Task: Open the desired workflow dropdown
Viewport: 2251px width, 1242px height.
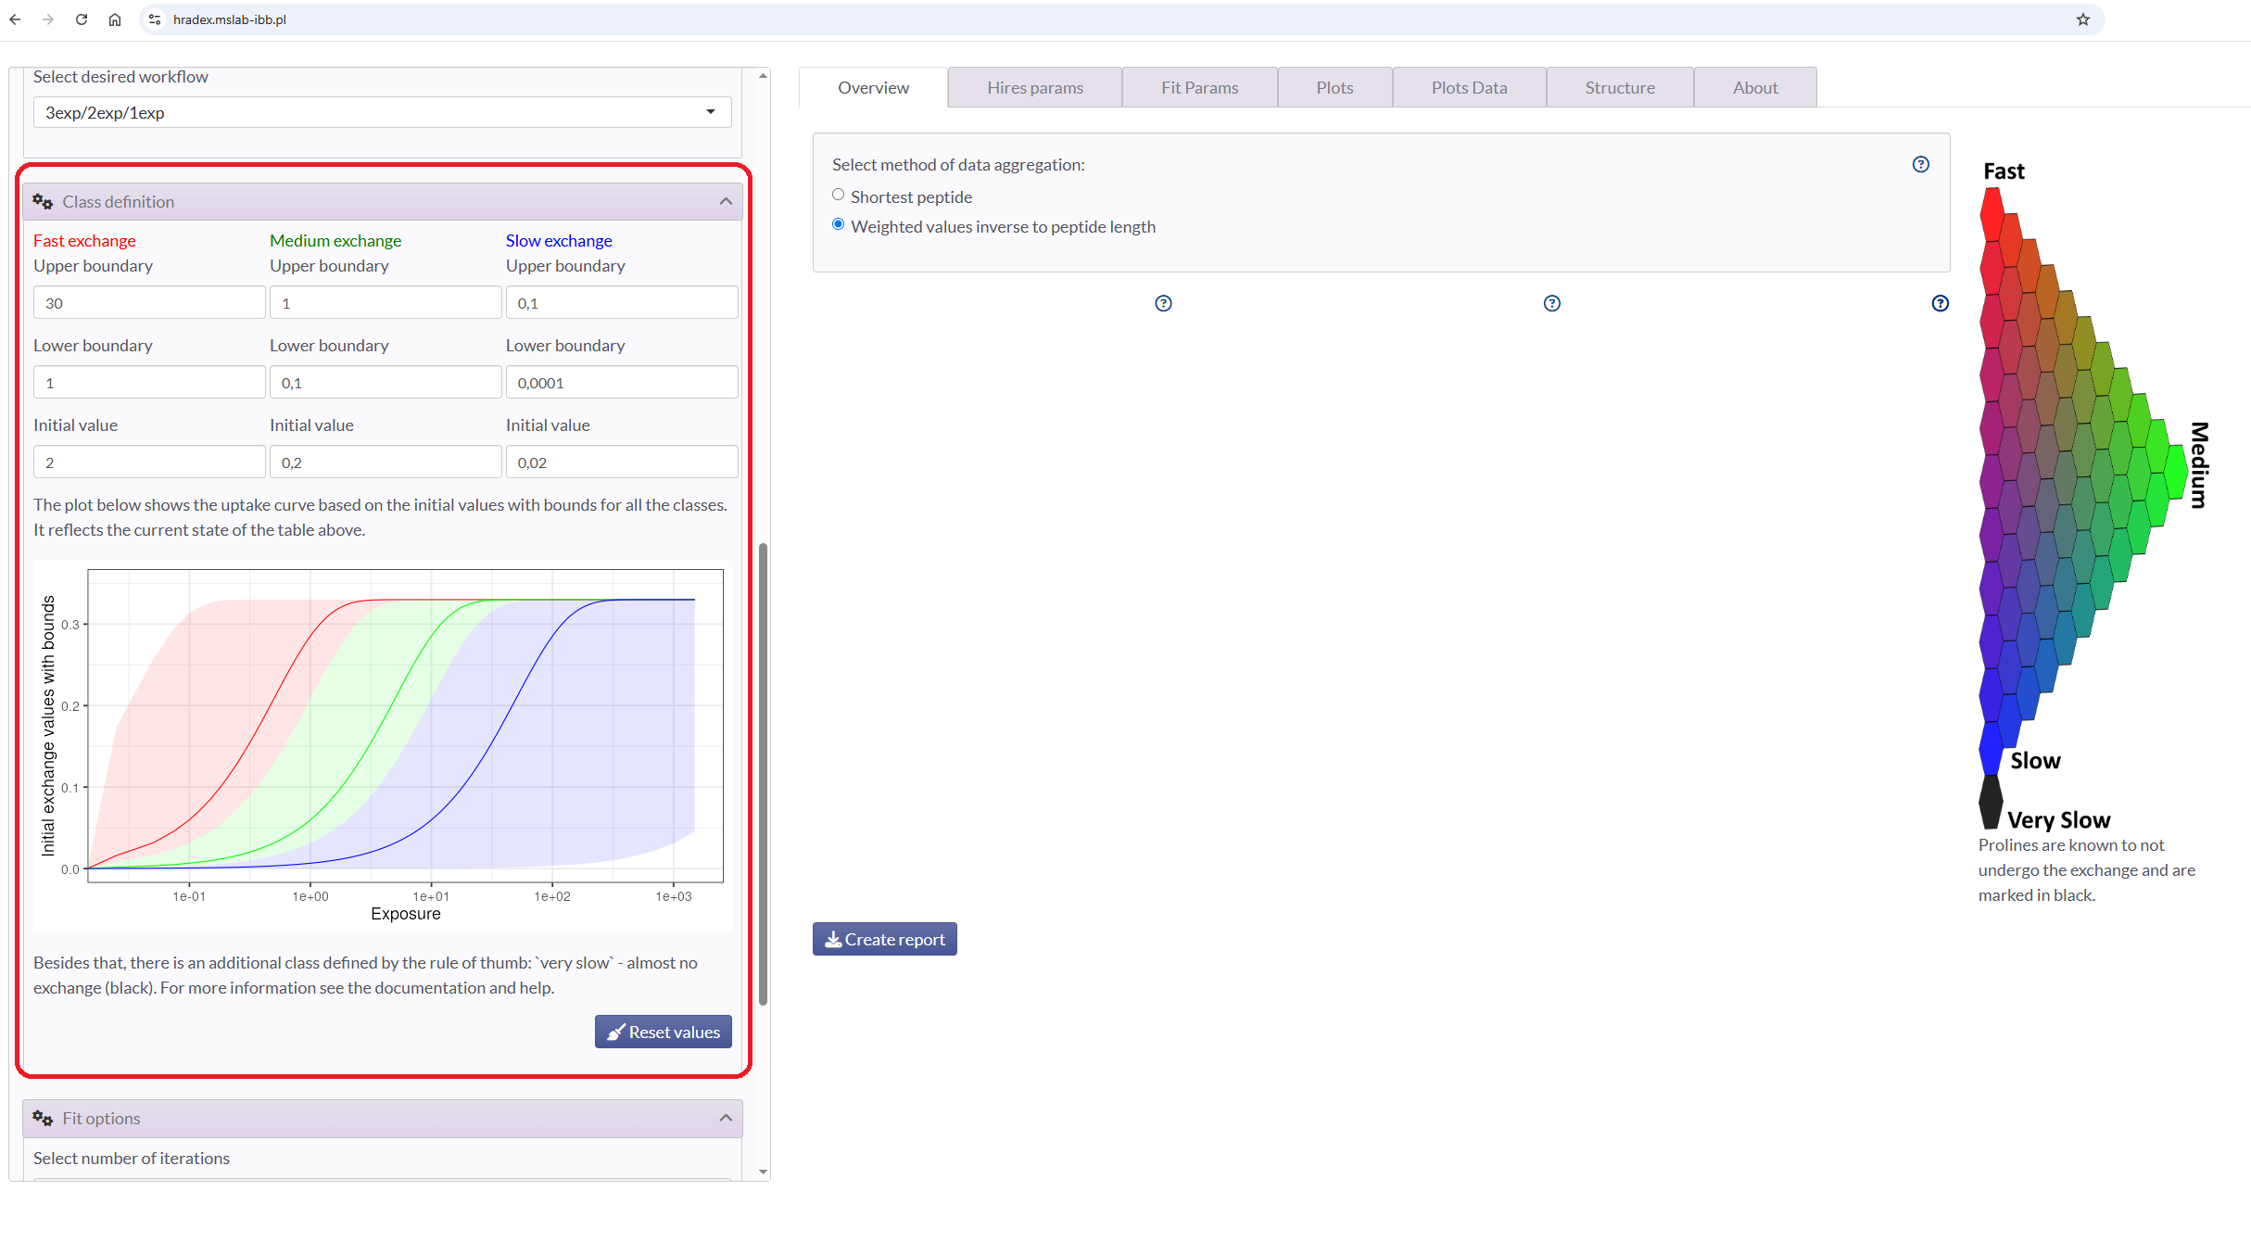Action: click(x=382, y=112)
